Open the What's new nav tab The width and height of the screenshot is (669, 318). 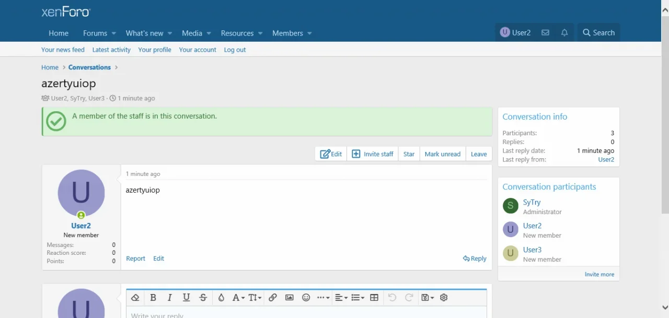pos(144,33)
